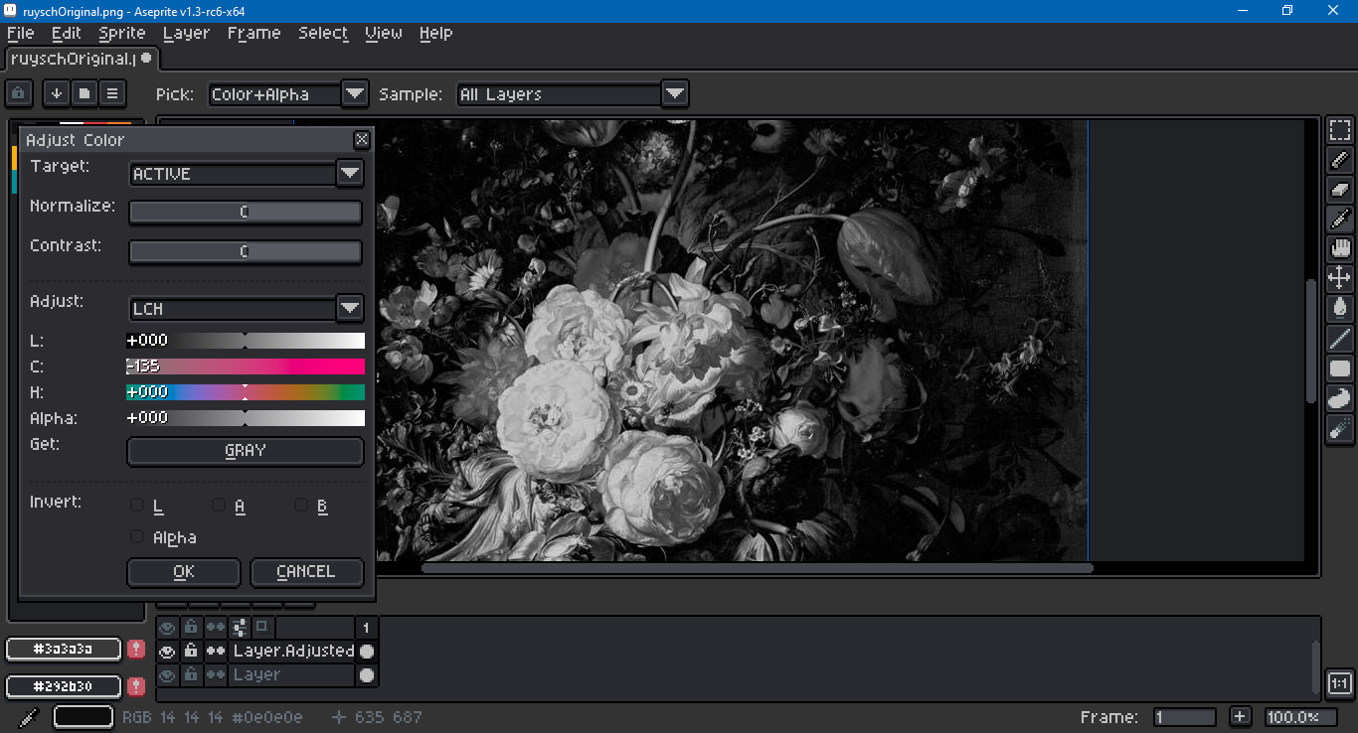Viewport: 1358px width, 733px height.
Task: Click the H hue slider
Action: pos(246,392)
